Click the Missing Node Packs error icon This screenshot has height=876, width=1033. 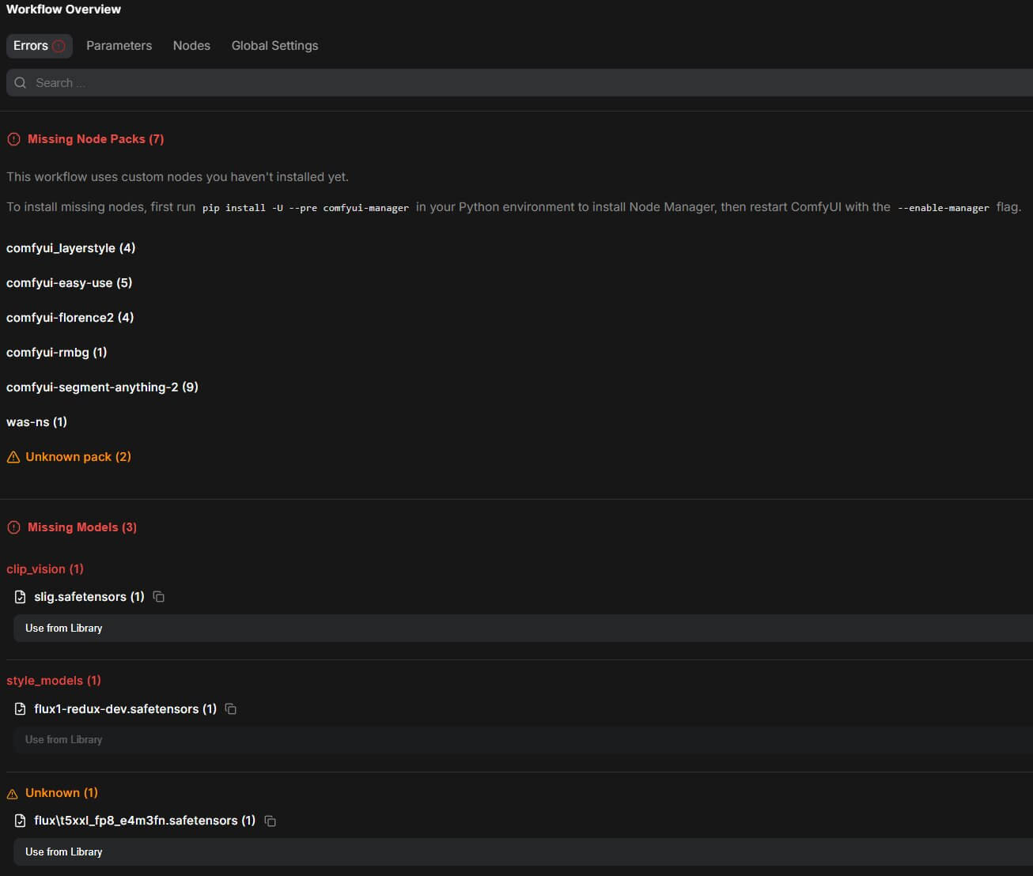click(13, 139)
